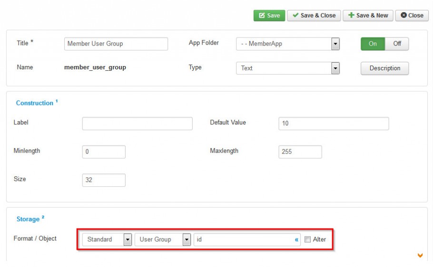433x267 pixels.
Task: Click the blue double-chevron icon in id field
Action: pos(296,240)
